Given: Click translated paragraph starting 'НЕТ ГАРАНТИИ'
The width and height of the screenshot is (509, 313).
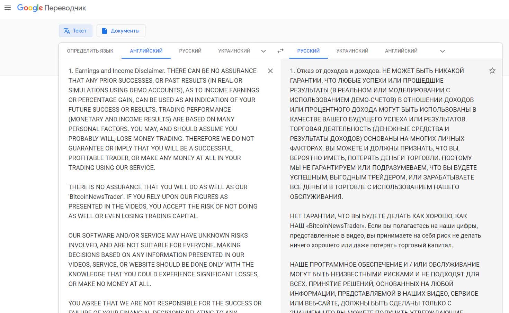Looking at the screenshot, I should 384,230.
